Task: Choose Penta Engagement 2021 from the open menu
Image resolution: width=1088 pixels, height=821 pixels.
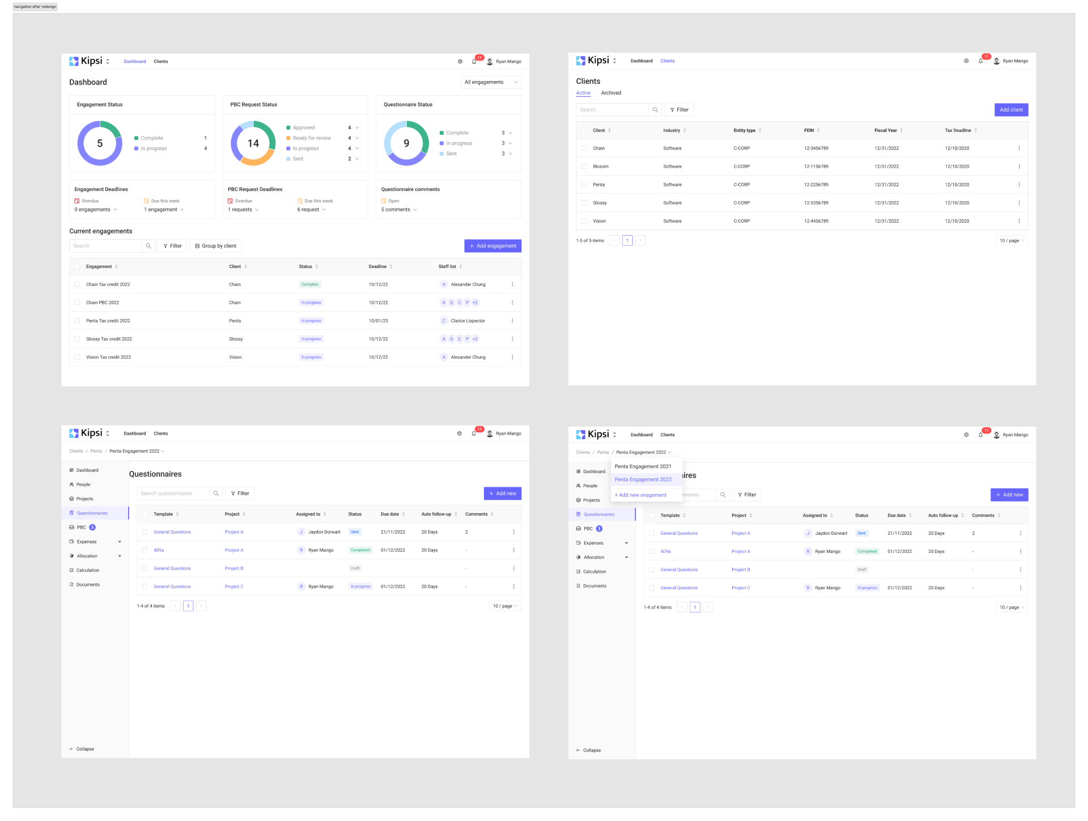Action: [x=643, y=466]
